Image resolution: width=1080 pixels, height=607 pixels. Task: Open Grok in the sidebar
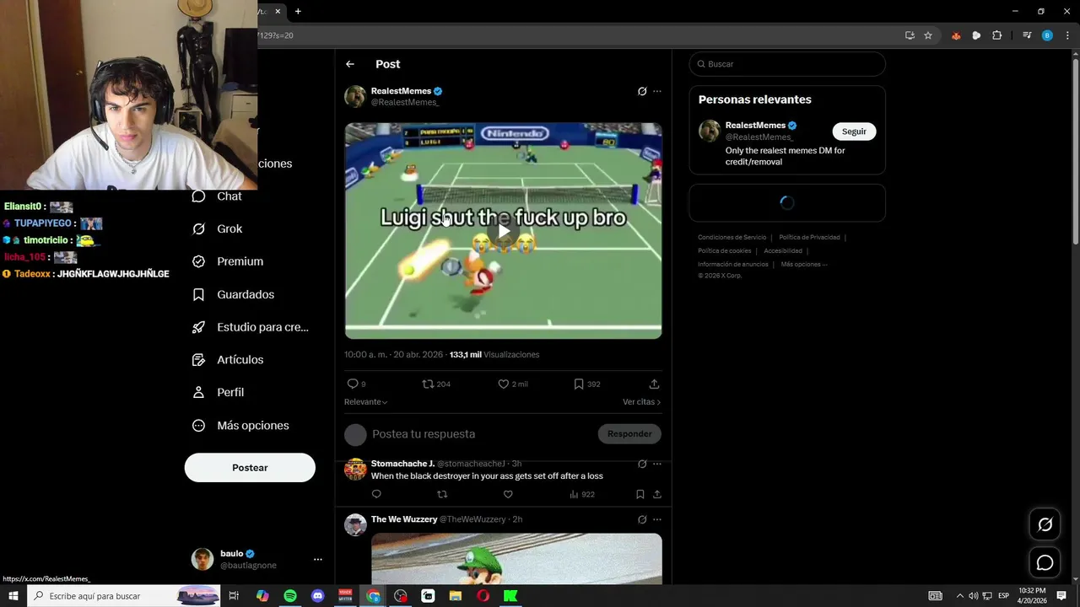(218, 229)
